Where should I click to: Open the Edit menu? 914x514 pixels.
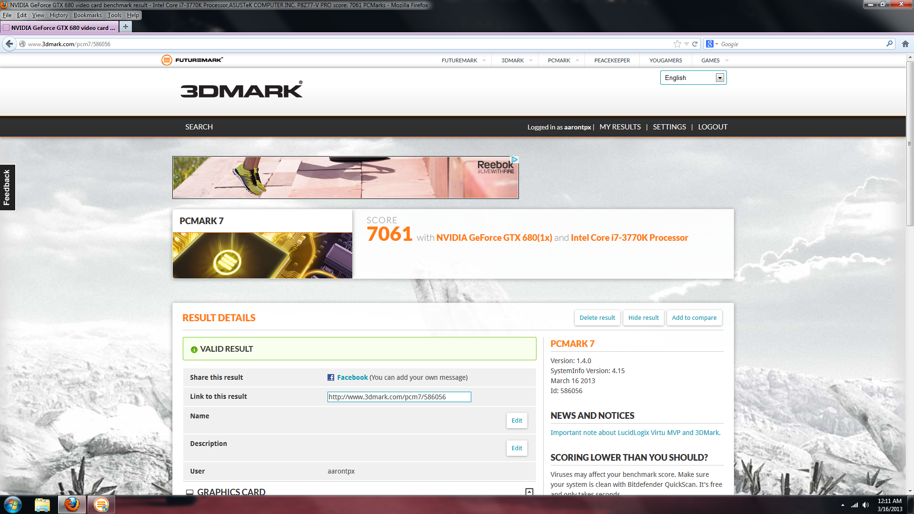(x=22, y=15)
